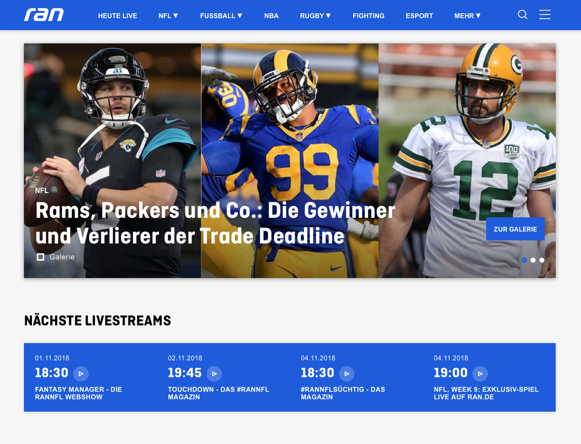
Task: Open the Trade Deadline headline article
Action: (215, 223)
